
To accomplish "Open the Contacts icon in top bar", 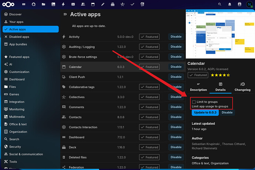I will 83,4.
